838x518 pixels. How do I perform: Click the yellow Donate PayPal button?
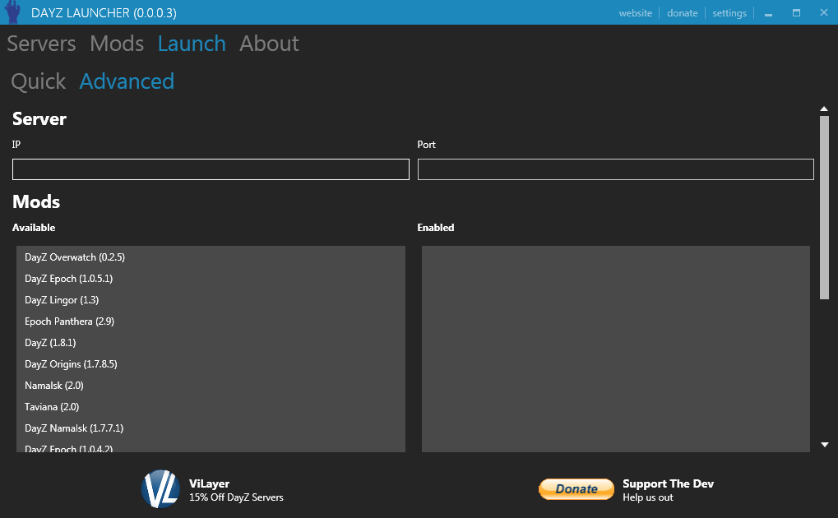click(576, 489)
